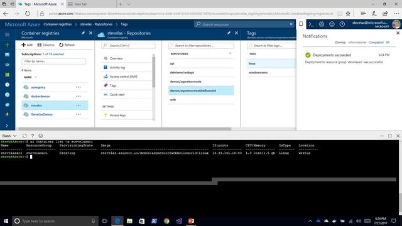Open the browser tab list chevron
The height and width of the screenshot is (226, 402).
(129, 4)
